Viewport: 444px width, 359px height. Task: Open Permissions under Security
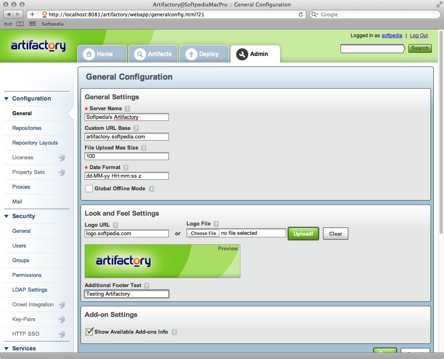point(27,275)
